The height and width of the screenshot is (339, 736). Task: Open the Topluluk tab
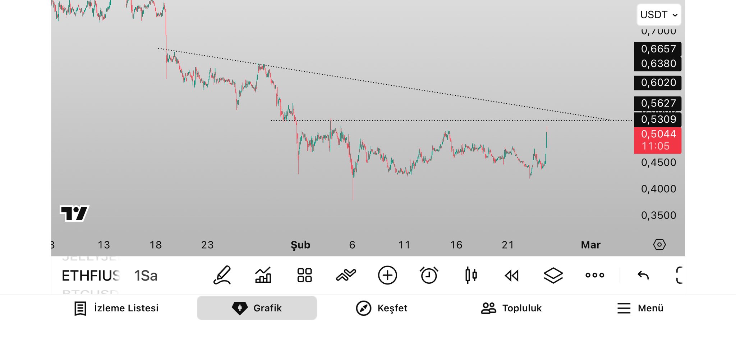(x=511, y=308)
